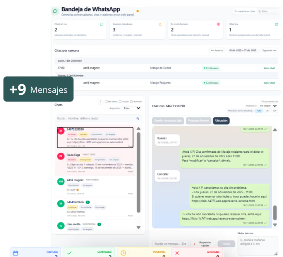Screen dimensions: 283x257
Task: Click the Escribe un mensaje input
Action: [x=170, y=244]
